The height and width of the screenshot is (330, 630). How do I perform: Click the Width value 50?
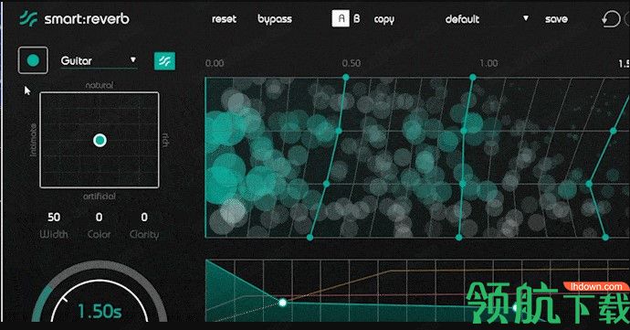tap(54, 217)
